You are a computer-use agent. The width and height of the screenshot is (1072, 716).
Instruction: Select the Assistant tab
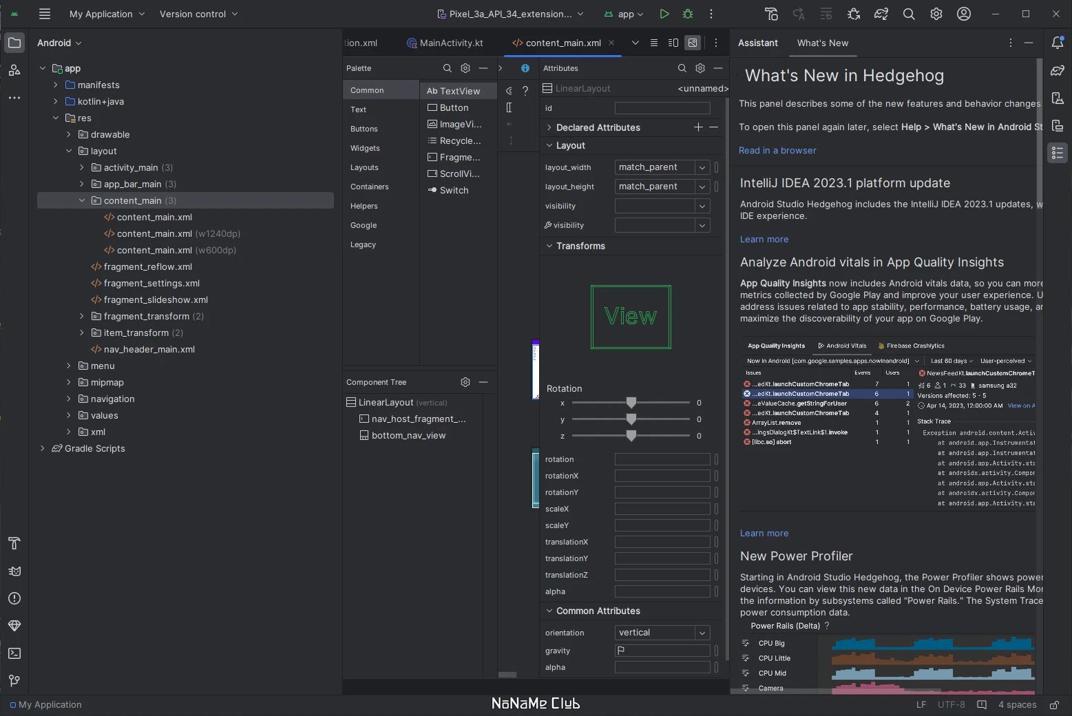[758, 43]
